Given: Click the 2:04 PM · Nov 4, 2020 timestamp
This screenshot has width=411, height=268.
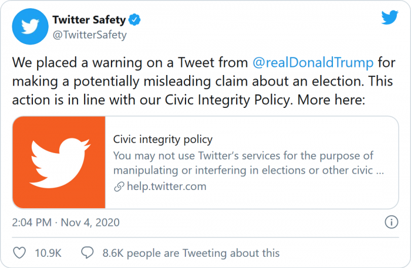Looking at the screenshot, I should [66, 222].
